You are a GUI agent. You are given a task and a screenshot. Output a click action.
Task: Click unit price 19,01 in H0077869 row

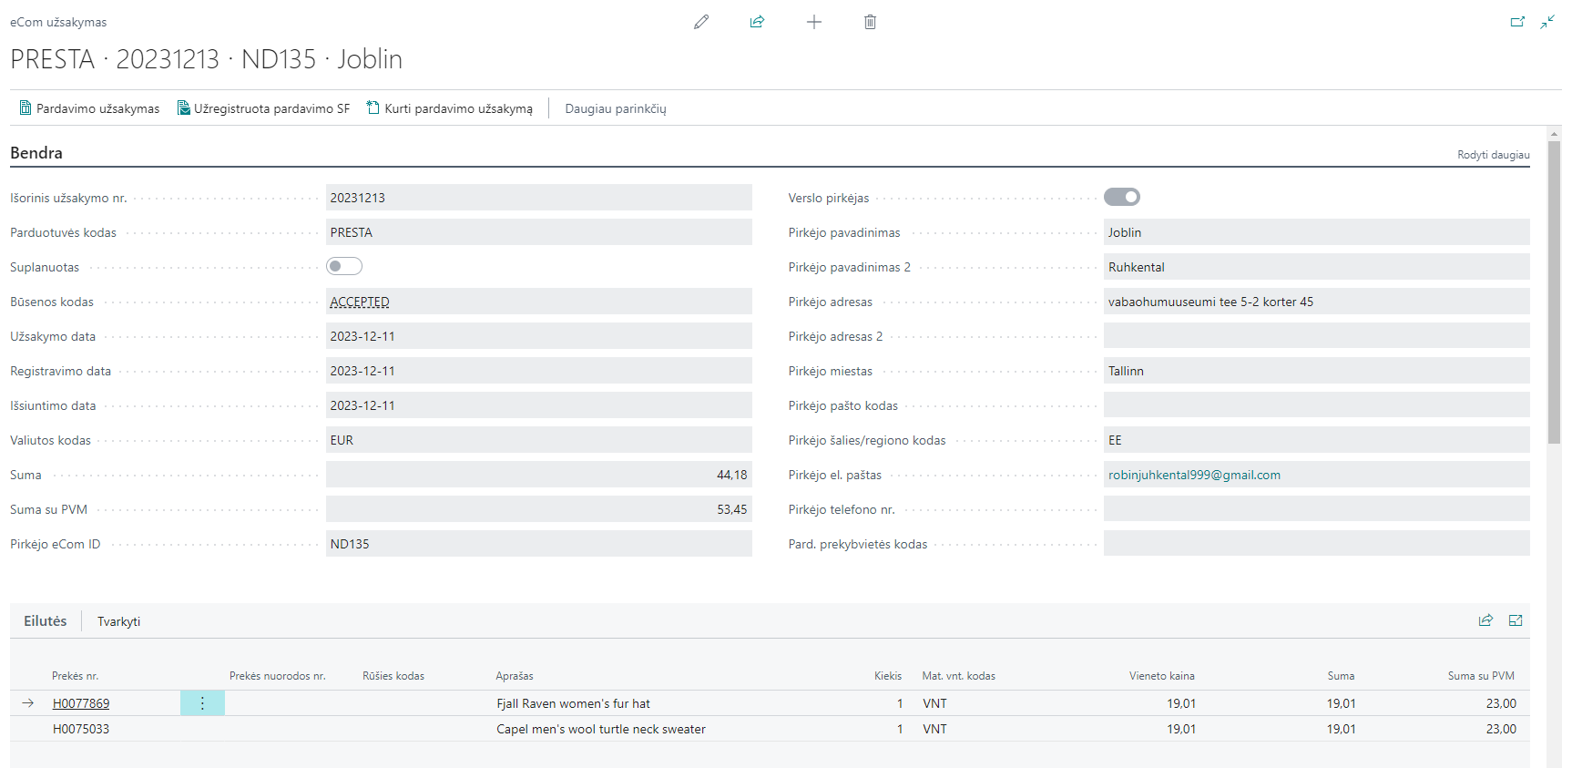1181,703
